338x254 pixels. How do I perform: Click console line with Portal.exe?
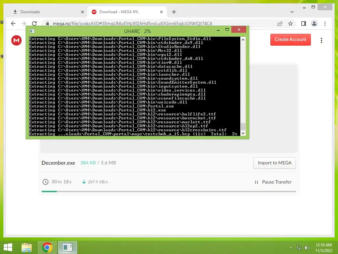pos(101,106)
